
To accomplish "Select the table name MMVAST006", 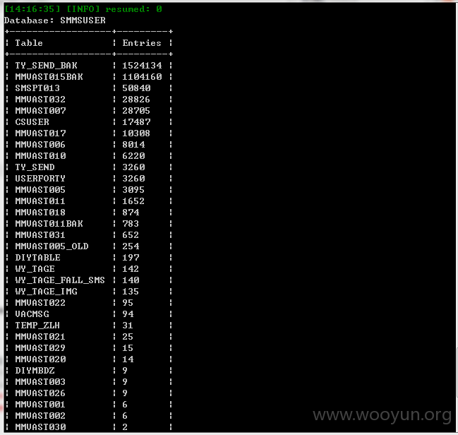I will coord(40,145).
